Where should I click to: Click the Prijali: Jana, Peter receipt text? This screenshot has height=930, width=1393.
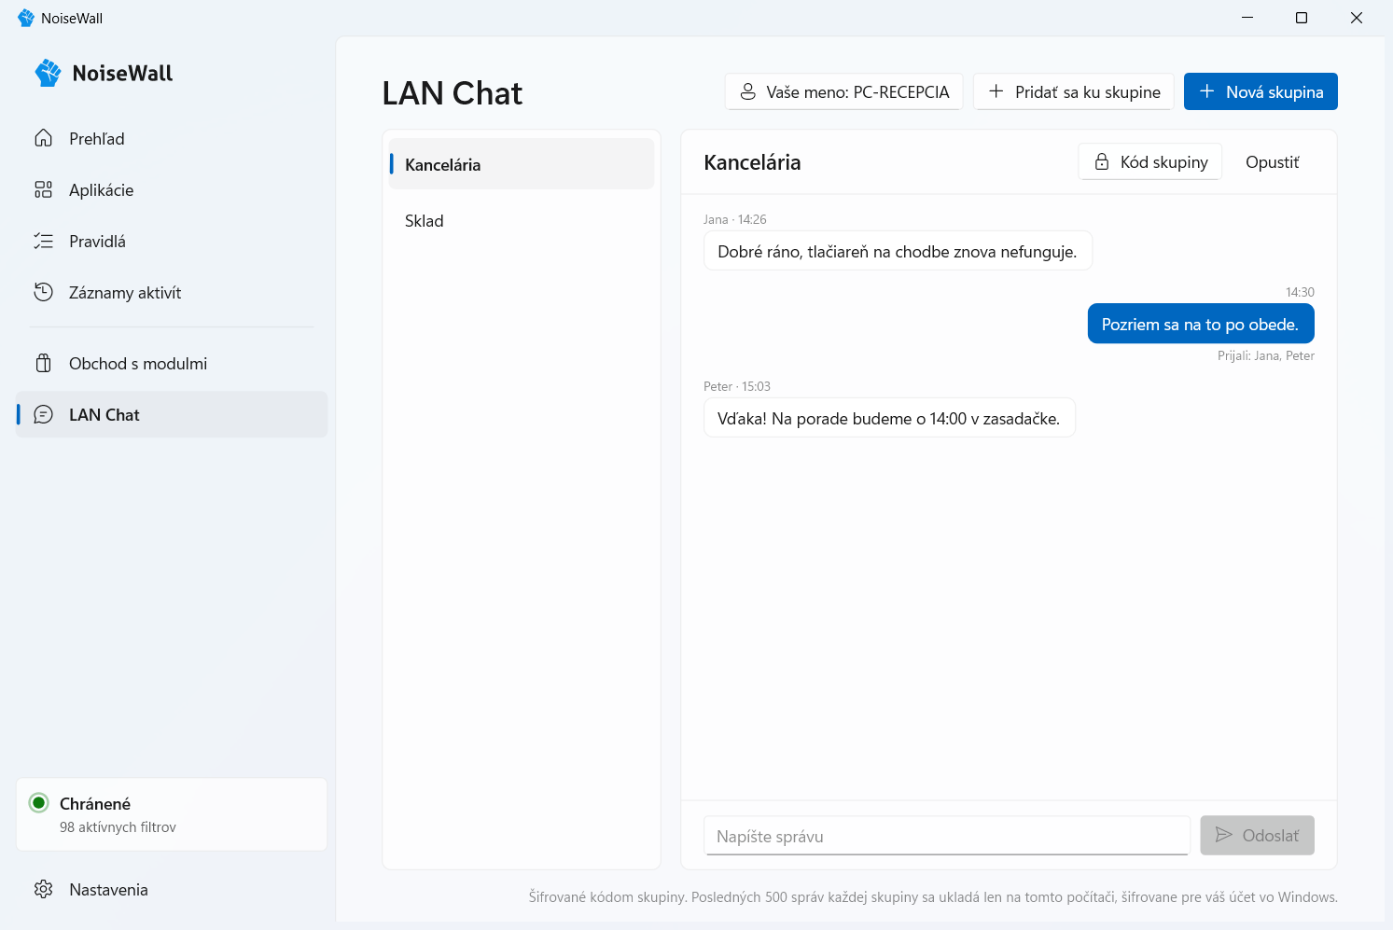[1266, 355]
